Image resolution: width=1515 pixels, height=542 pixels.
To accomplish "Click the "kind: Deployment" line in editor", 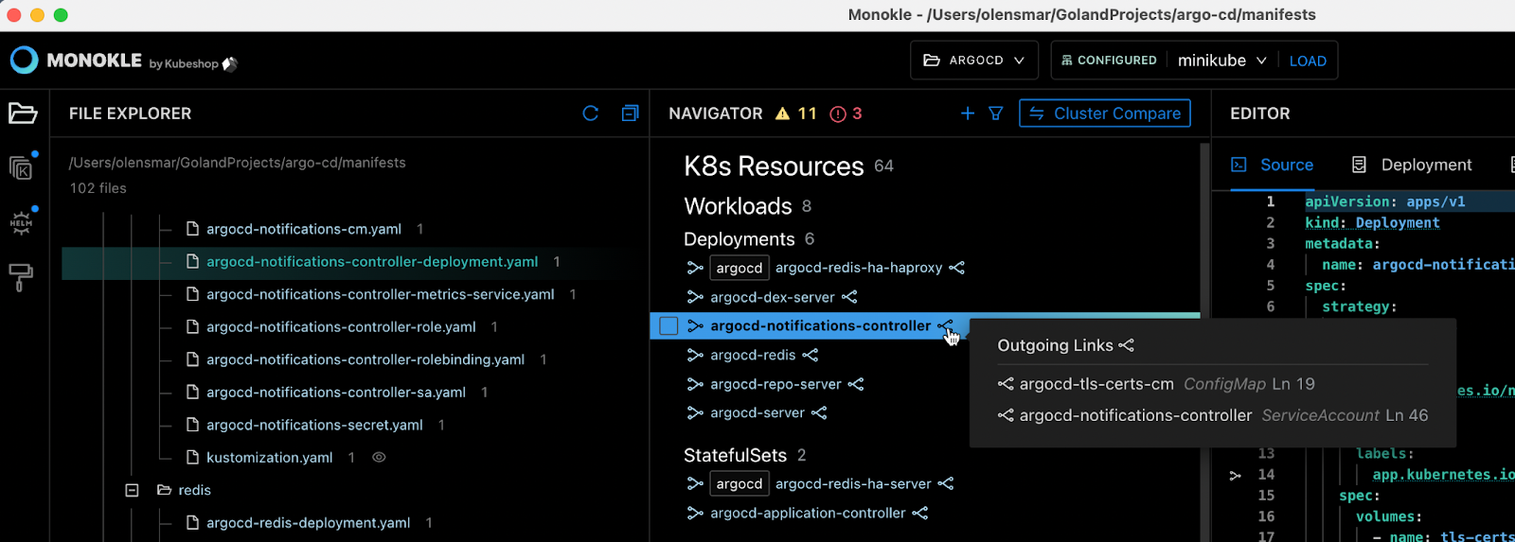I will (1372, 222).
